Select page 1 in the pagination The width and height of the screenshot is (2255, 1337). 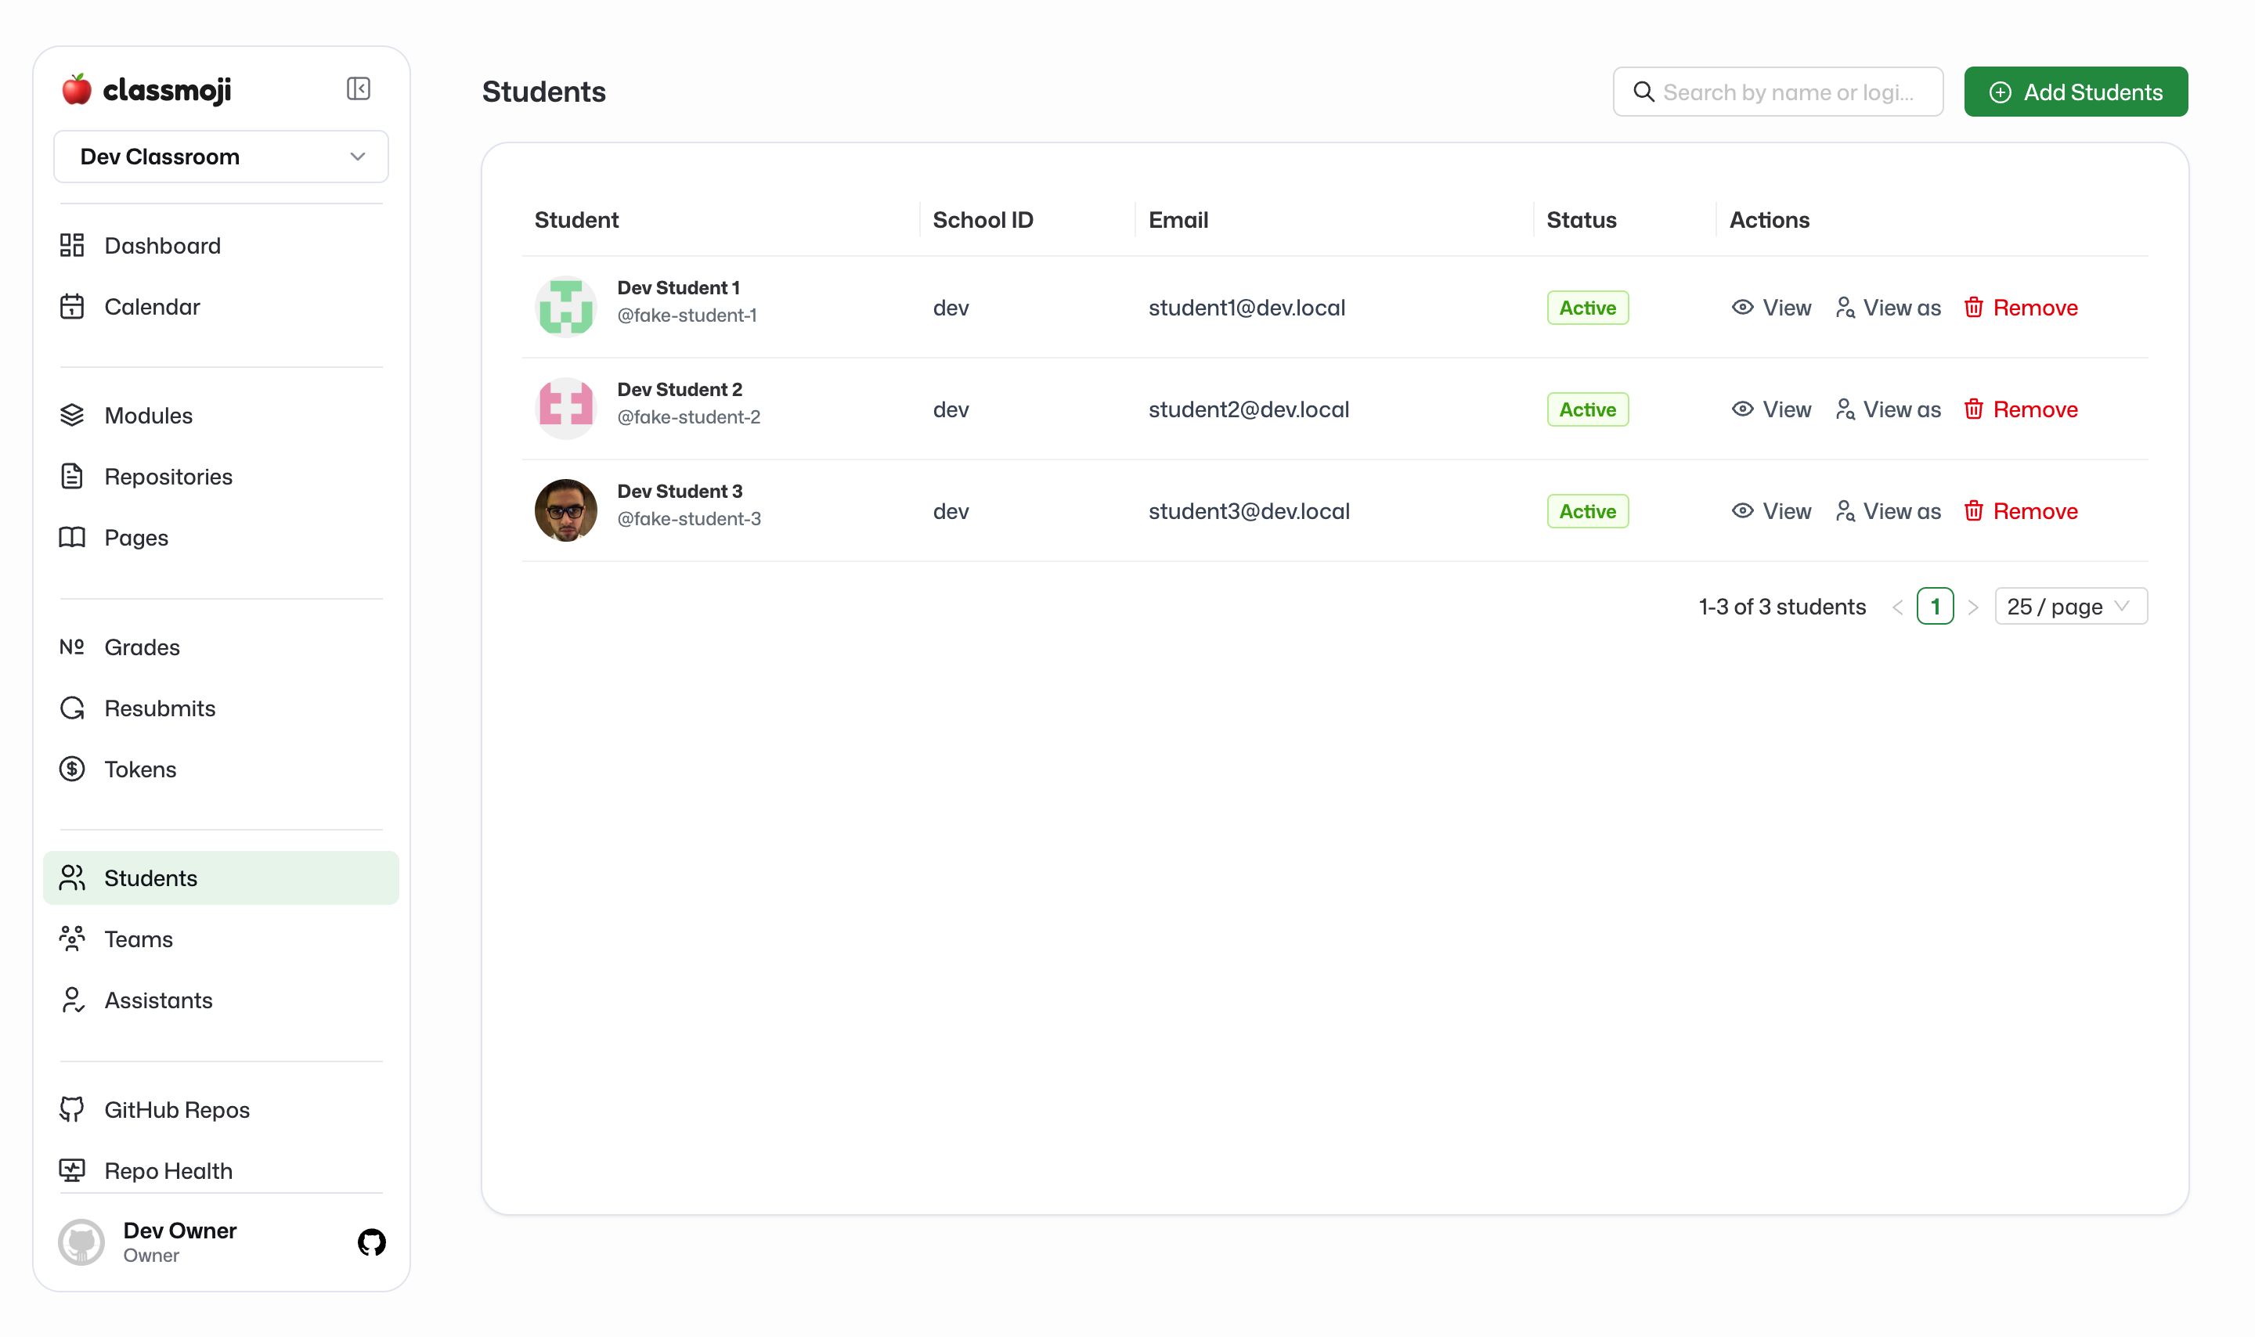tap(1936, 607)
